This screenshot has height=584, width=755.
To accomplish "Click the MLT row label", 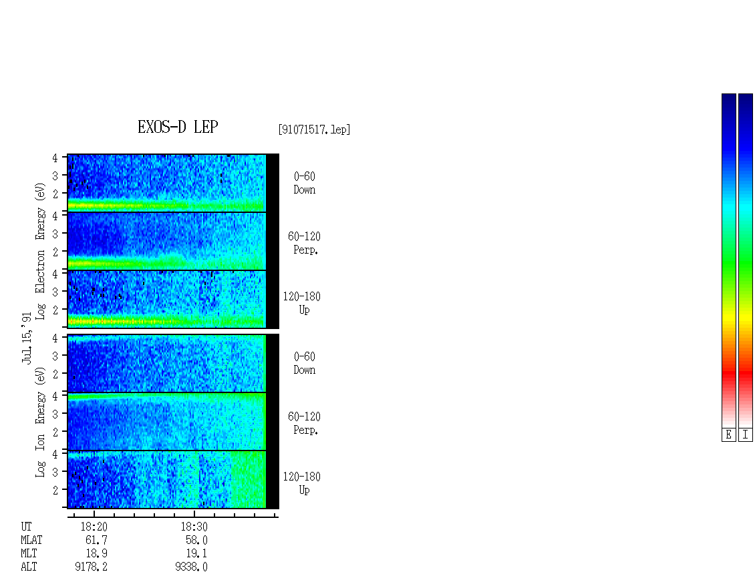I will pyautogui.click(x=29, y=554).
